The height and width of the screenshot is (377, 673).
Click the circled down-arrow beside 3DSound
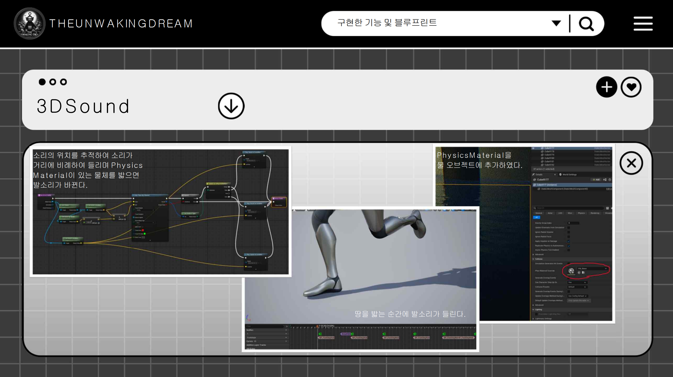tap(231, 106)
